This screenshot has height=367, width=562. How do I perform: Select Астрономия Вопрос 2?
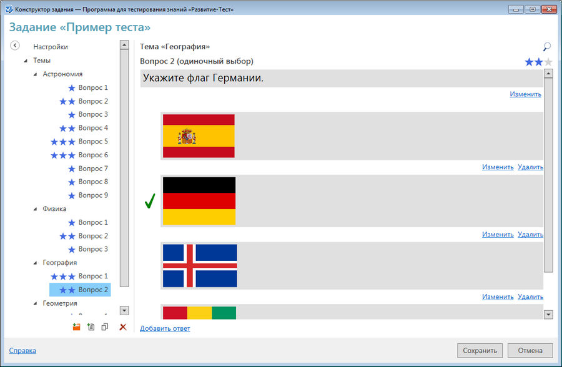click(93, 101)
